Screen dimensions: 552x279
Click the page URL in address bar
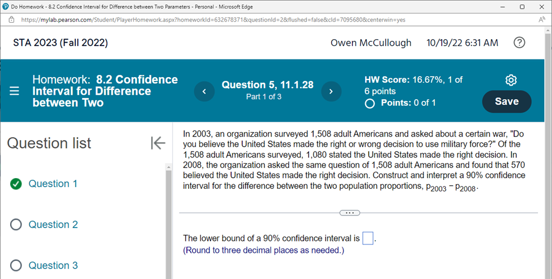tap(213, 20)
